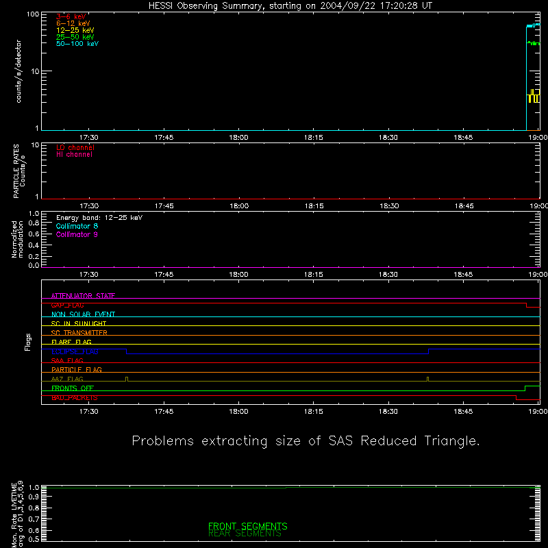Click the vertical 'Flags' axis label

[x=27, y=342]
